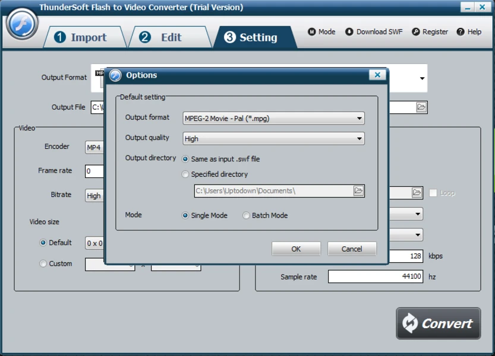495x356 pixels.
Task: Choose Single Mode radio button
Action: click(185, 216)
